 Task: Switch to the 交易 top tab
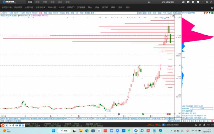coord(45,2)
